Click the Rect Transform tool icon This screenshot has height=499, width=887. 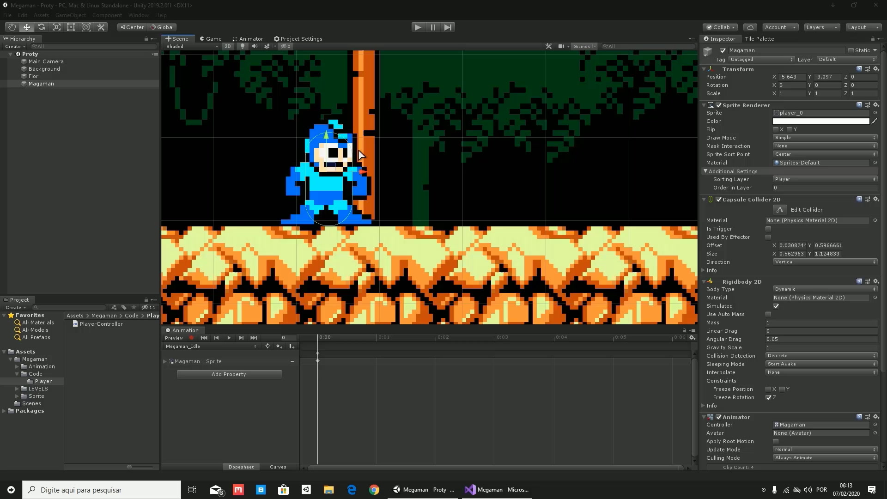pyautogui.click(x=71, y=27)
